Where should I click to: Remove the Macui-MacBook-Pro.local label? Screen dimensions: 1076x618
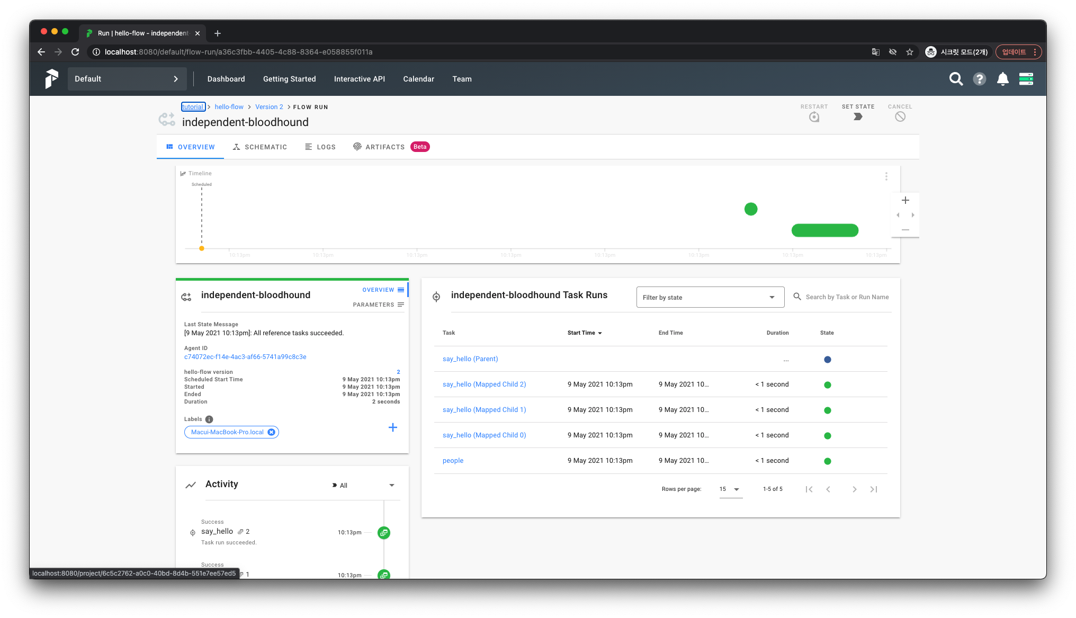(x=271, y=432)
